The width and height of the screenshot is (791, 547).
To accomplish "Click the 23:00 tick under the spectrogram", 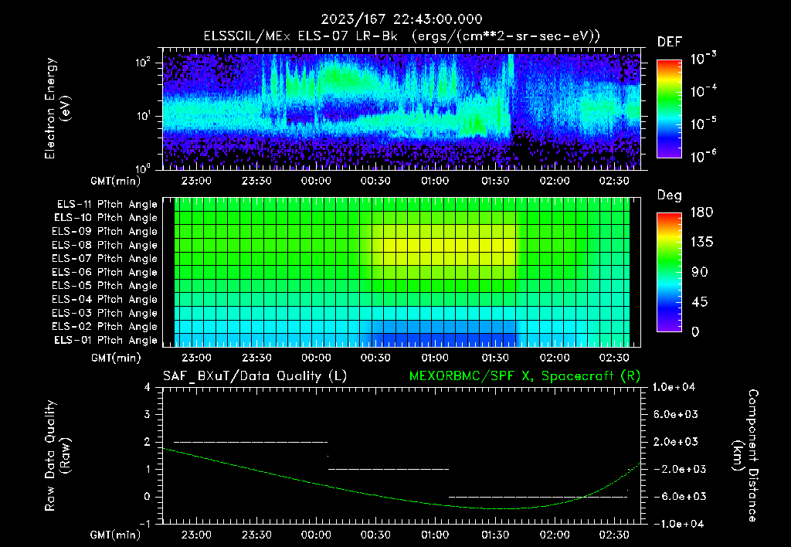I will [x=197, y=181].
